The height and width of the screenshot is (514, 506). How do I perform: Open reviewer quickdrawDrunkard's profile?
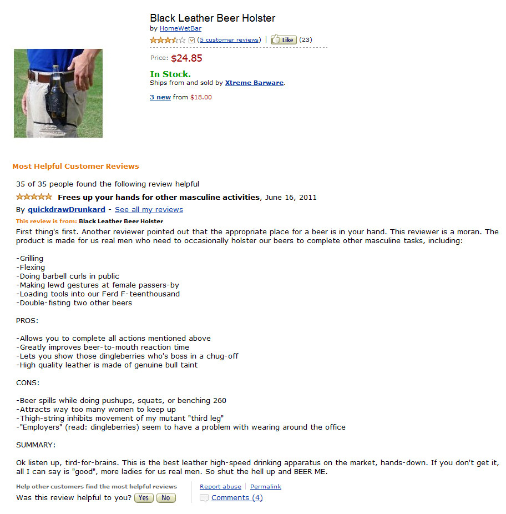tap(67, 210)
